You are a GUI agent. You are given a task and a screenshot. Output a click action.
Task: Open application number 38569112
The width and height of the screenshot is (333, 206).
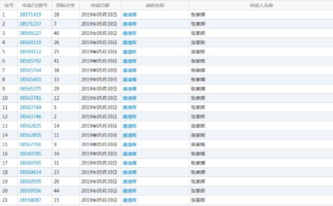pyautogui.click(x=30, y=52)
